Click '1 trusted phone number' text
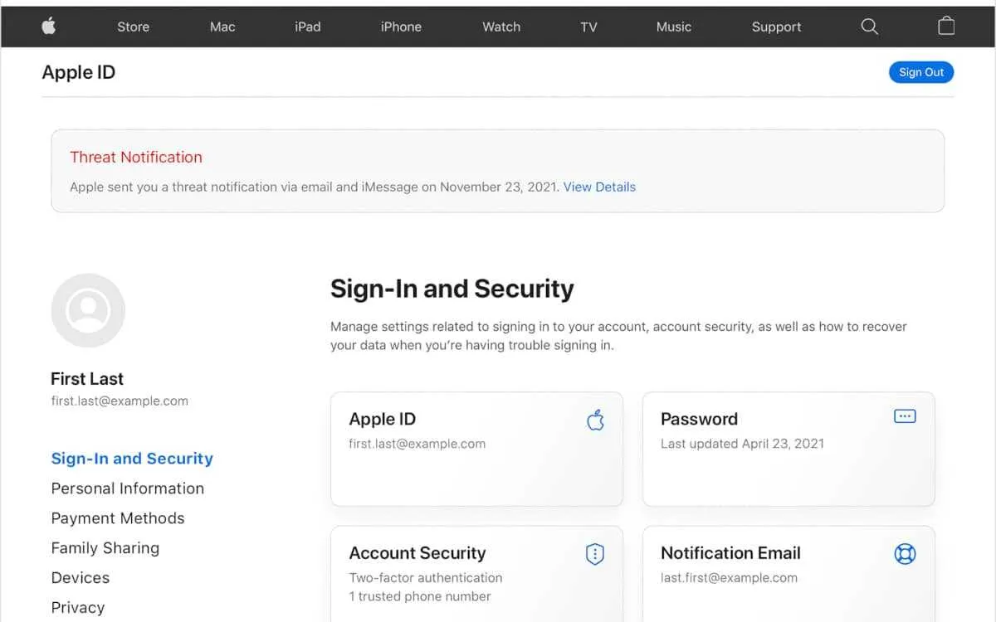 [420, 596]
